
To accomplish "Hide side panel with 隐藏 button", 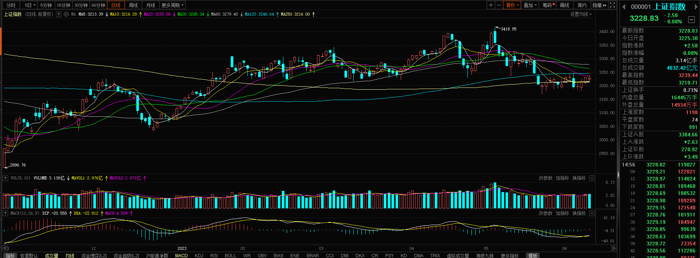I will point(600,5).
